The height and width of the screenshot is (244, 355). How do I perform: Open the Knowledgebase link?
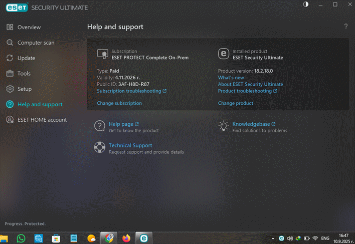tap(254, 124)
